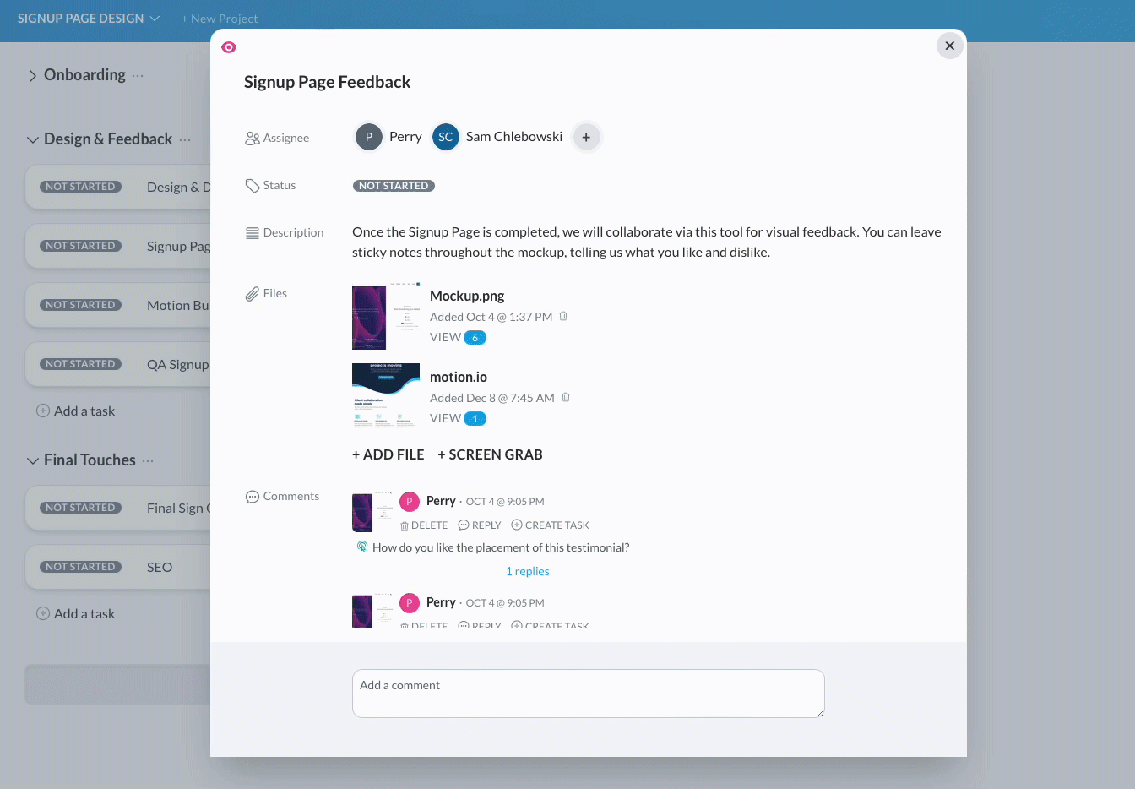
Task: Add a task under Design & Feedback
Action: [x=76, y=411]
